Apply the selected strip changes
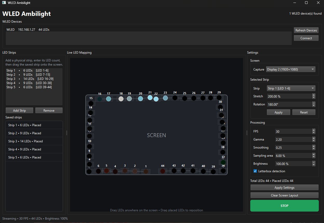324x223 pixels. click(279, 112)
